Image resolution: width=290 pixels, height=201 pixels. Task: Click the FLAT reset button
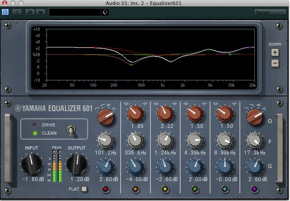click(84, 189)
